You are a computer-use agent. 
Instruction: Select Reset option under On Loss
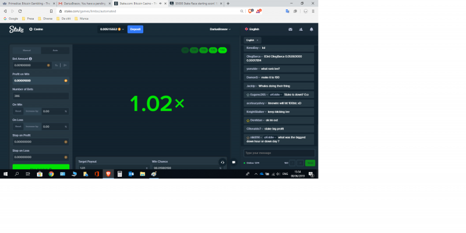click(x=18, y=127)
